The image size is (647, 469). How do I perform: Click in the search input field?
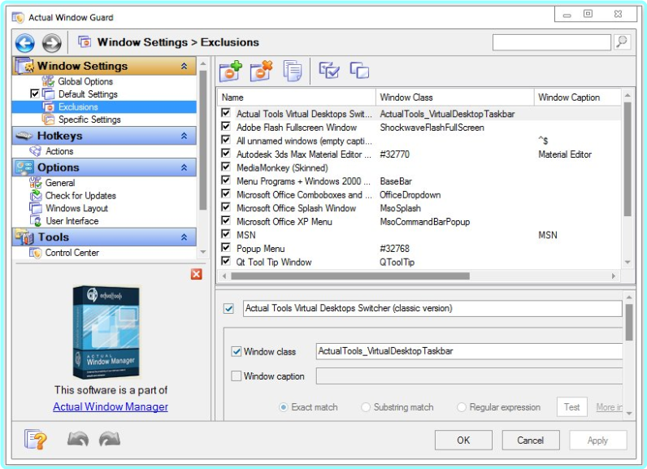point(552,42)
